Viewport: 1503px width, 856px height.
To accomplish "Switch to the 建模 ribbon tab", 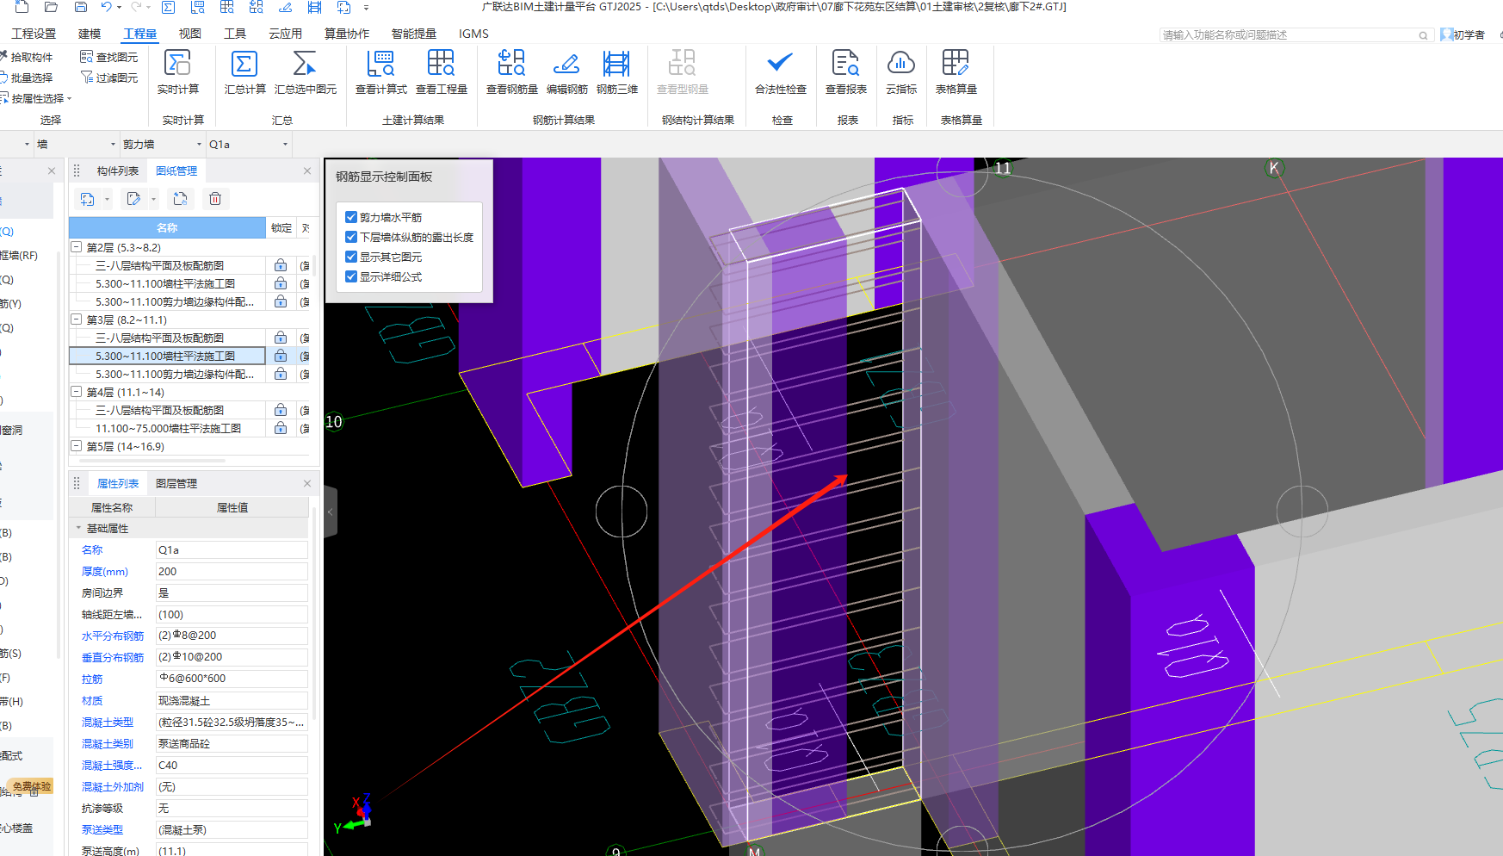I will pyautogui.click(x=90, y=34).
